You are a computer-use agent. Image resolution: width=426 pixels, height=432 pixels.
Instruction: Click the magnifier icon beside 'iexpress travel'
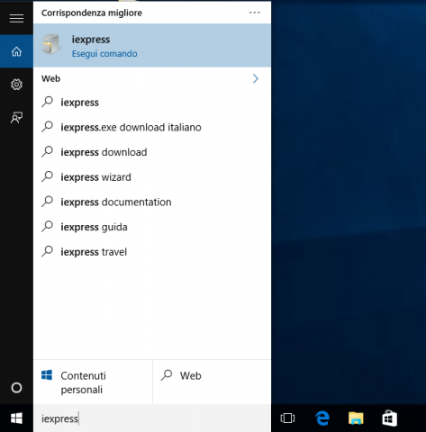point(47,251)
